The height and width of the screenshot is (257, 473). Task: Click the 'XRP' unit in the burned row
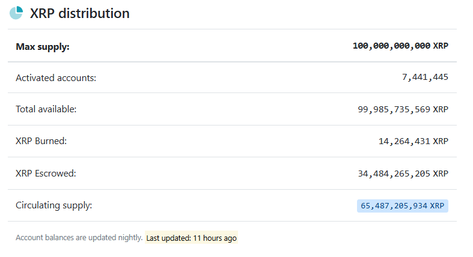(x=441, y=141)
